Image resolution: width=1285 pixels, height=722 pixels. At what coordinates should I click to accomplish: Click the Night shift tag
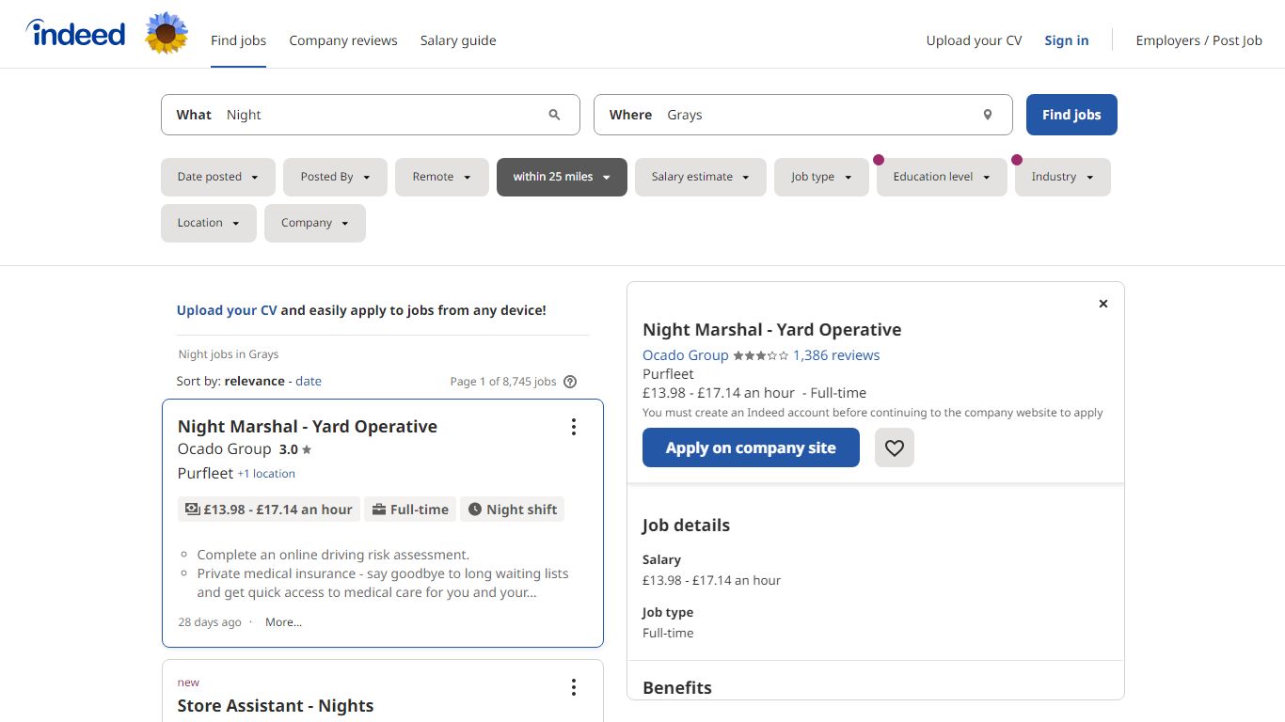(x=513, y=510)
